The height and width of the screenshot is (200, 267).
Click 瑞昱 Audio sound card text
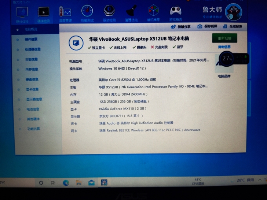click(136, 123)
